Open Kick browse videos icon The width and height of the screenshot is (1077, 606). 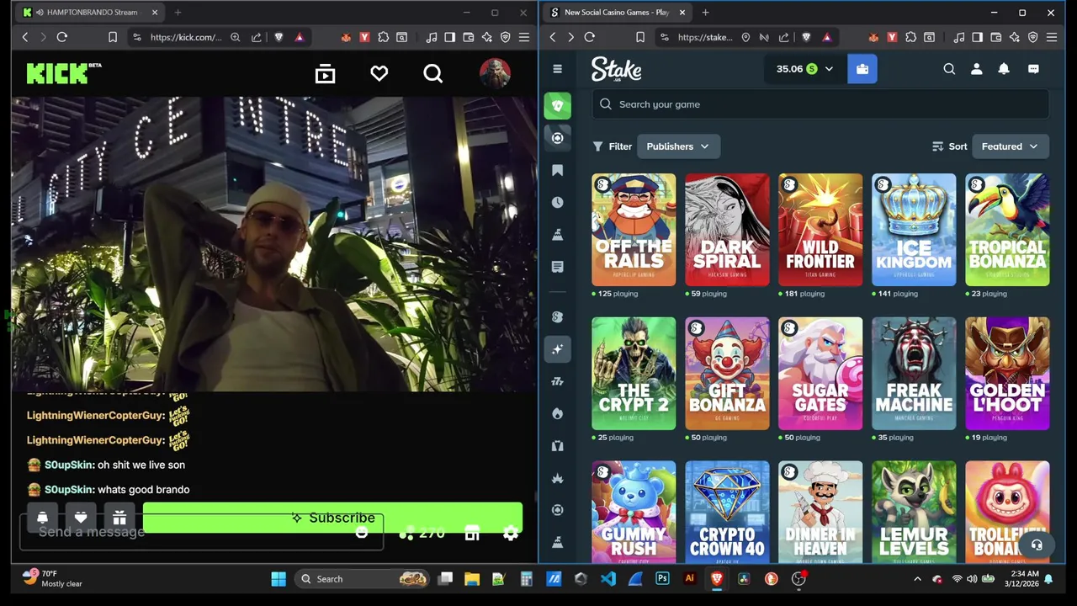tap(325, 74)
